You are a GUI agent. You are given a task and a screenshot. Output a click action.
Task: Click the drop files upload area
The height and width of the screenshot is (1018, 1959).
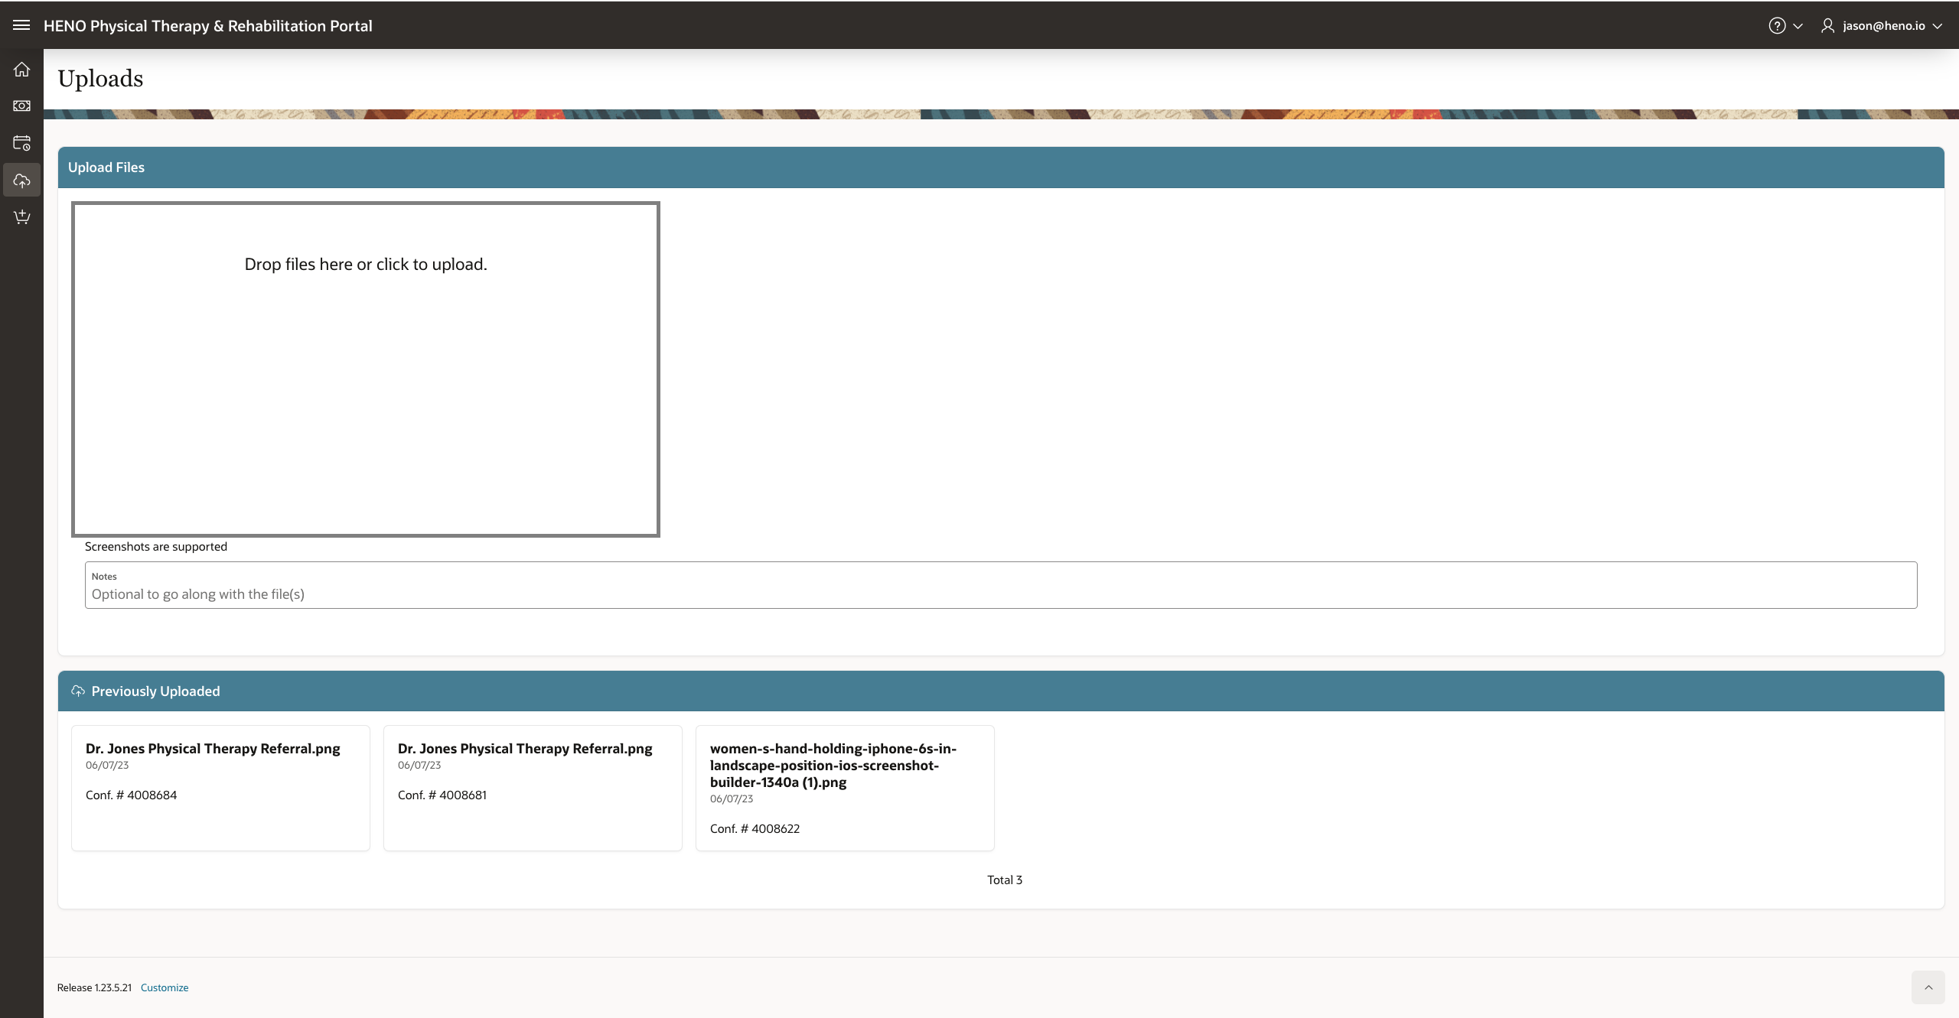coord(366,369)
